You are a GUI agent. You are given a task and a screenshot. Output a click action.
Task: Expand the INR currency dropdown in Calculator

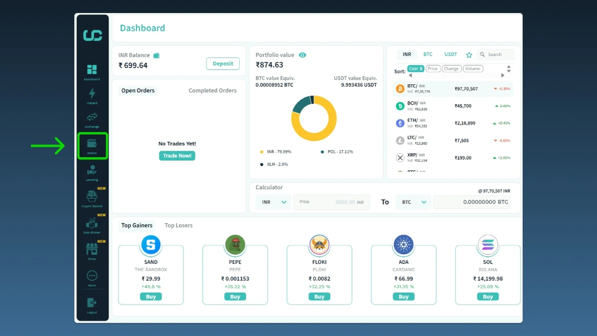[x=273, y=202]
